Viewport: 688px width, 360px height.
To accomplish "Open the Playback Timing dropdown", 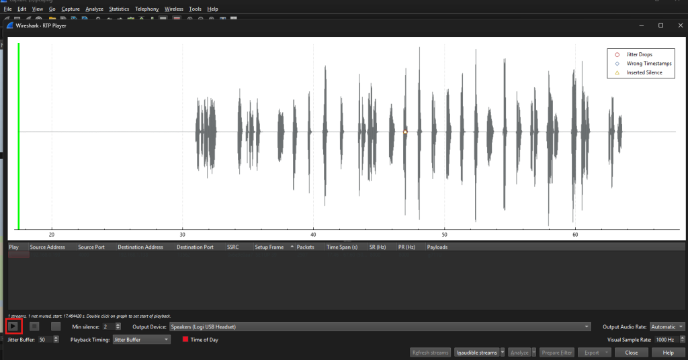I will point(141,339).
